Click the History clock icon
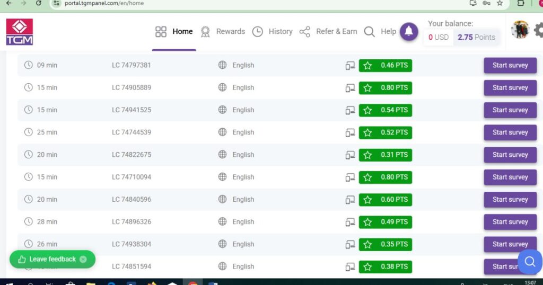This screenshot has width=543, height=285. pyautogui.click(x=257, y=32)
